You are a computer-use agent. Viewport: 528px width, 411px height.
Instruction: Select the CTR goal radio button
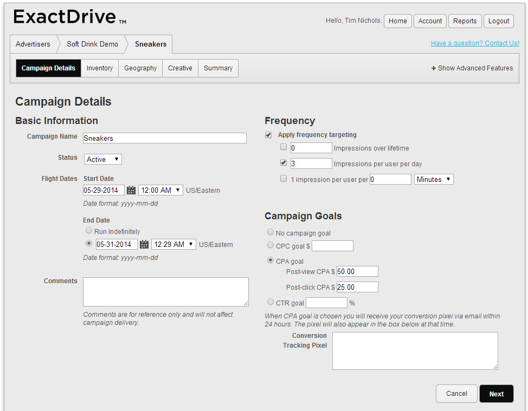click(271, 302)
